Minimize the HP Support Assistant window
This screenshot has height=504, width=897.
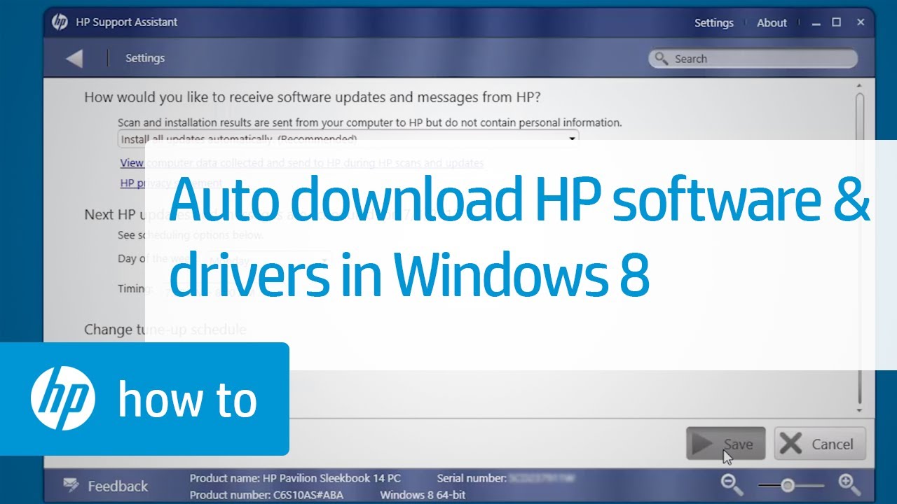(x=815, y=22)
